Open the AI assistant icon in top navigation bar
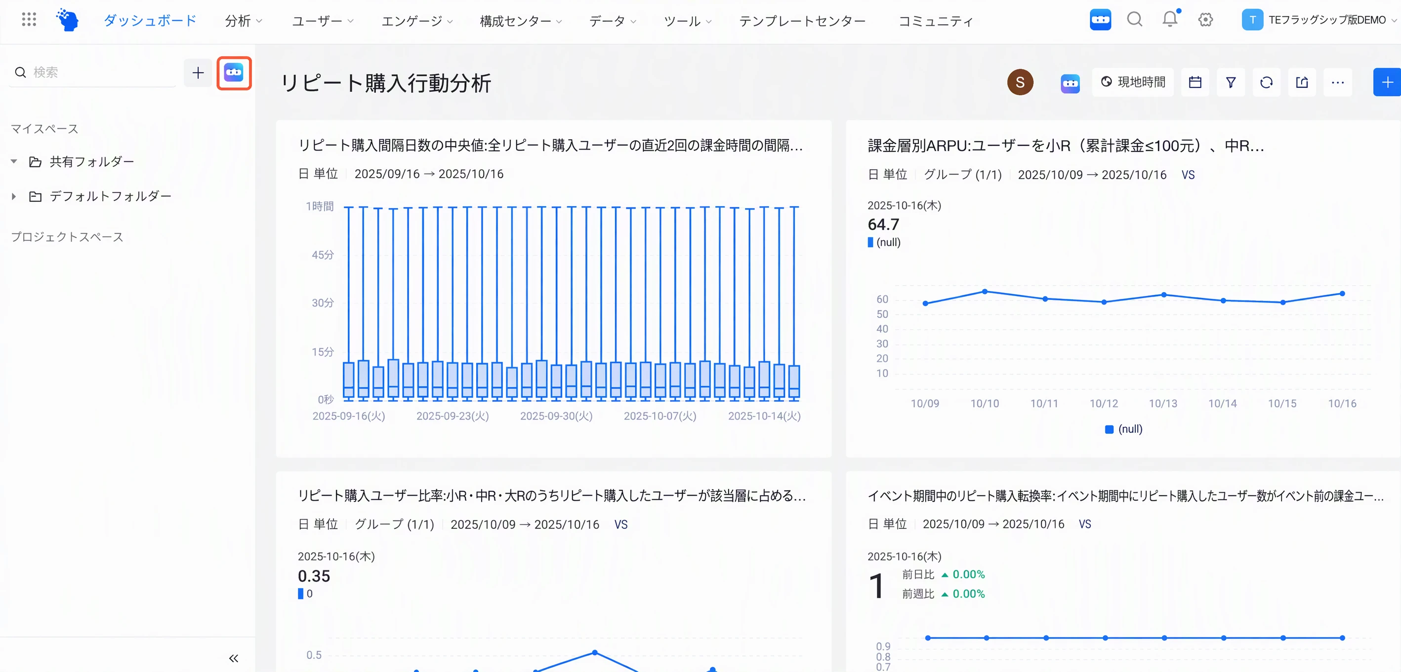Viewport: 1401px width, 672px height. coord(1100,20)
